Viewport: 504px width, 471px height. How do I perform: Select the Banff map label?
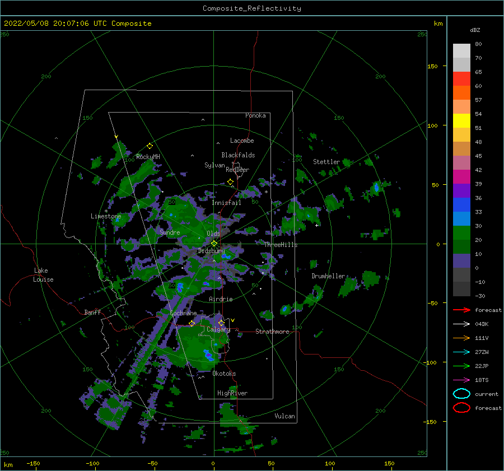coord(92,313)
